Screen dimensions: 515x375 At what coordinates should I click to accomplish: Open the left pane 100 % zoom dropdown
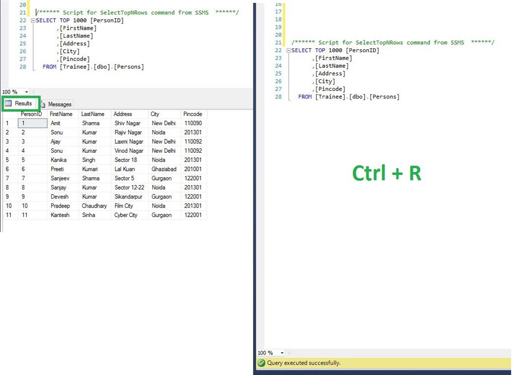click(x=27, y=92)
